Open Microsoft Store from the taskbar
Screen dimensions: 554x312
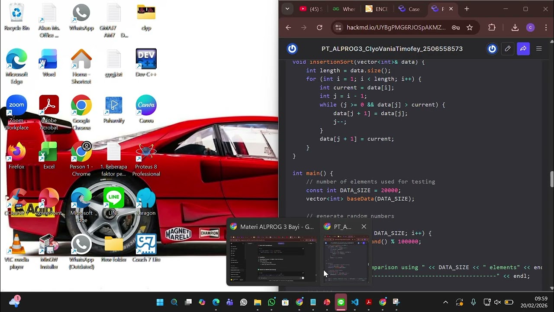click(285, 302)
